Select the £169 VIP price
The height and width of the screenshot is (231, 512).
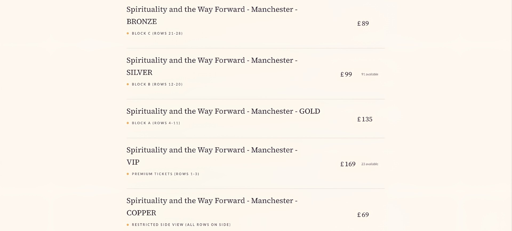click(x=348, y=164)
